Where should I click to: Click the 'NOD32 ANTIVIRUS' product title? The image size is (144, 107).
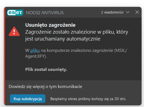[45, 13]
